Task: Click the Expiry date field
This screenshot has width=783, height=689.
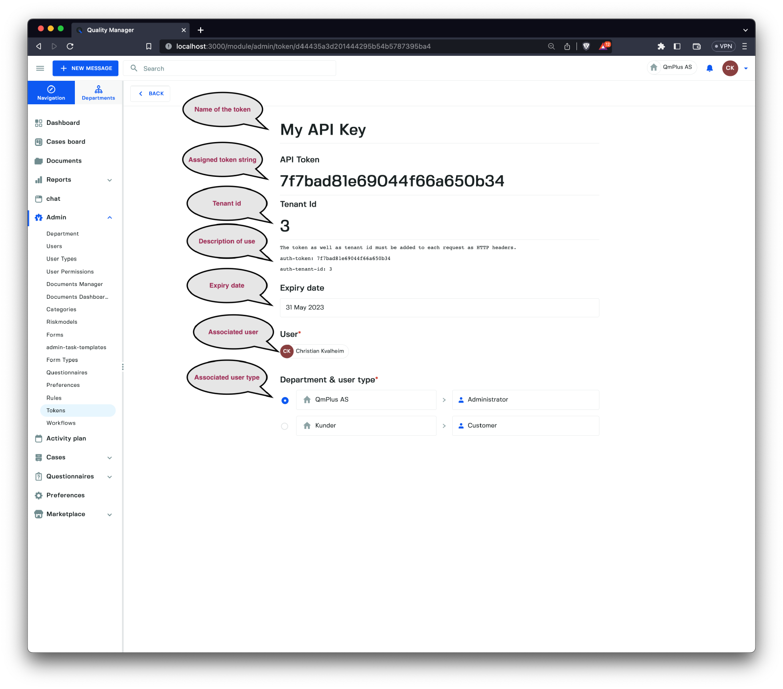Action: click(439, 308)
